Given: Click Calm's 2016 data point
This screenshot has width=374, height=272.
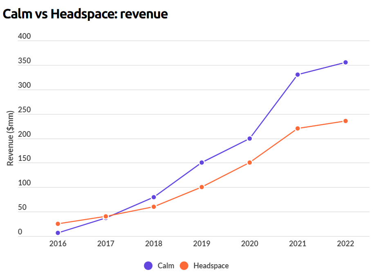Looking at the screenshot, I should click(58, 233).
